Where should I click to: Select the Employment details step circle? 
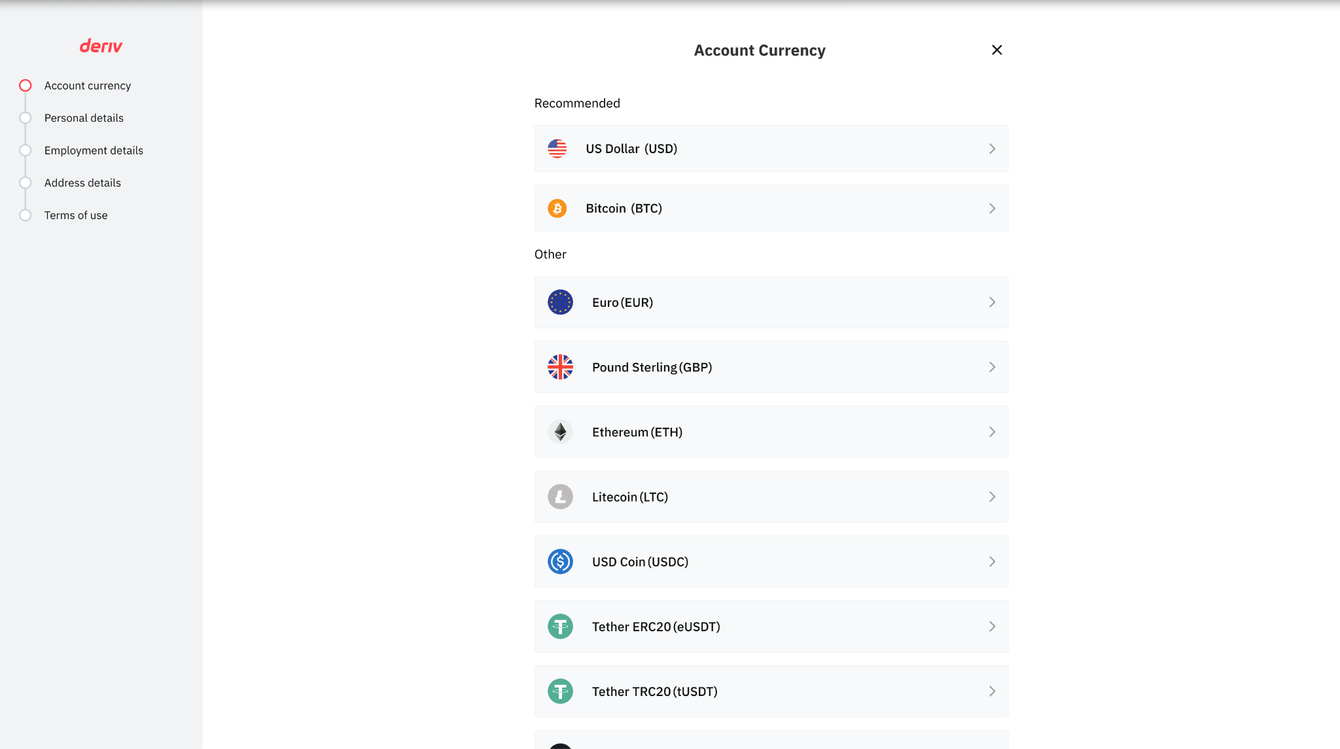point(25,150)
